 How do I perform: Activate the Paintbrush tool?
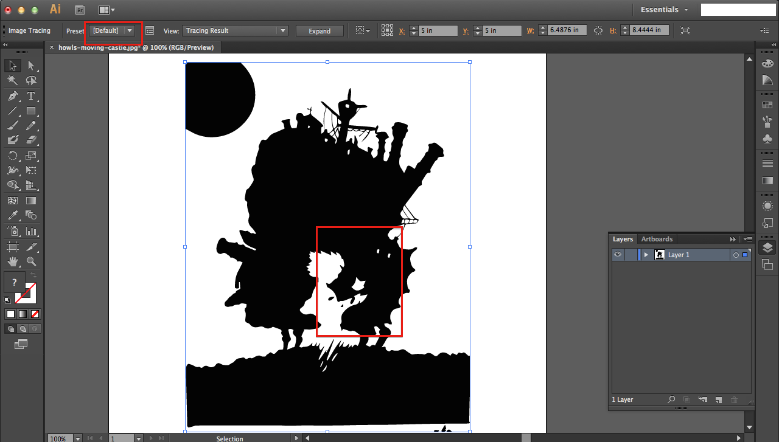(13, 125)
